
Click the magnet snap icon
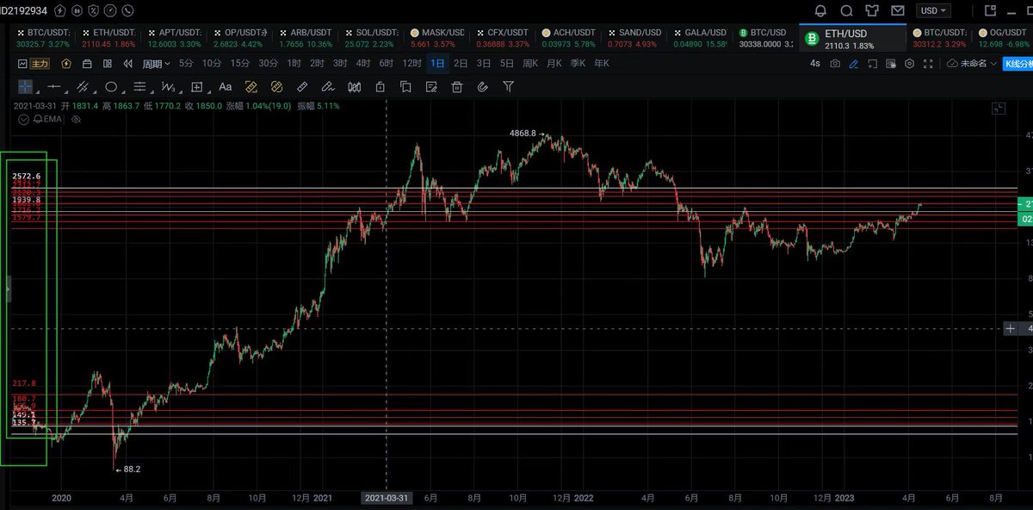point(483,86)
